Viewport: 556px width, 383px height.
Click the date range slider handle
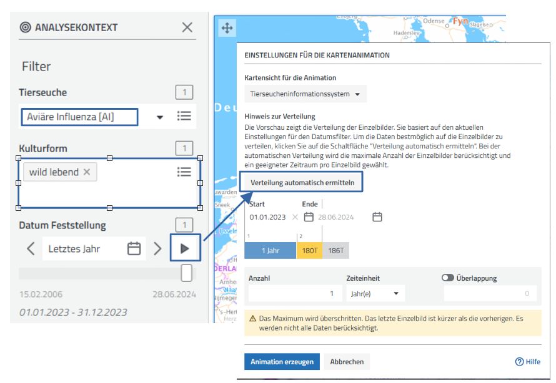tap(186, 273)
